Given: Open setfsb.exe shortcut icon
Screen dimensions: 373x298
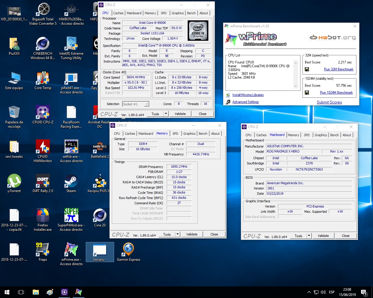Looking at the screenshot, I should [71, 151].
